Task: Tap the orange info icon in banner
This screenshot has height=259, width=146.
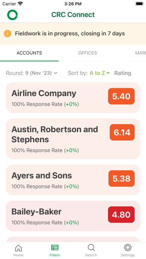Action: 7,33
